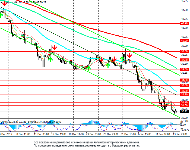Click the 29.30 value on price axis
This screenshot has height=150, width=190.
point(184,118)
